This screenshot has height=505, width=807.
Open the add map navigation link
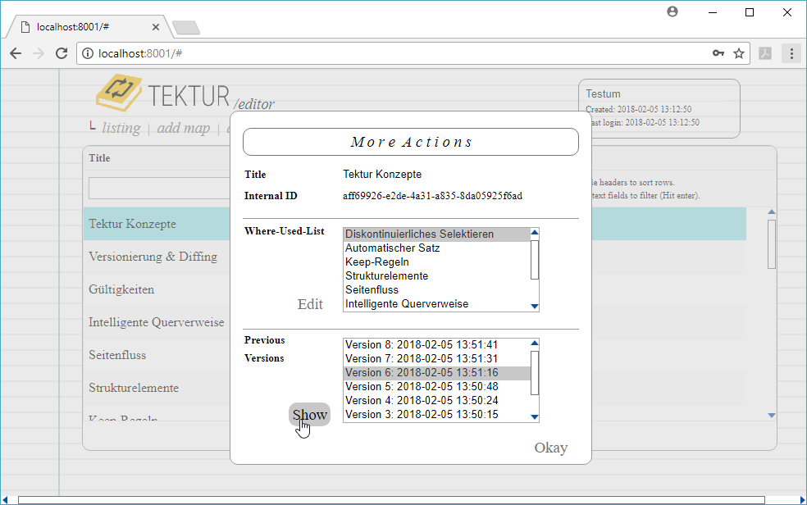(x=183, y=128)
